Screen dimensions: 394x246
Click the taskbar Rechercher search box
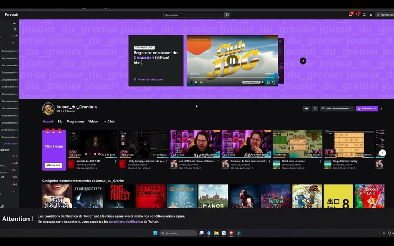coord(178,233)
